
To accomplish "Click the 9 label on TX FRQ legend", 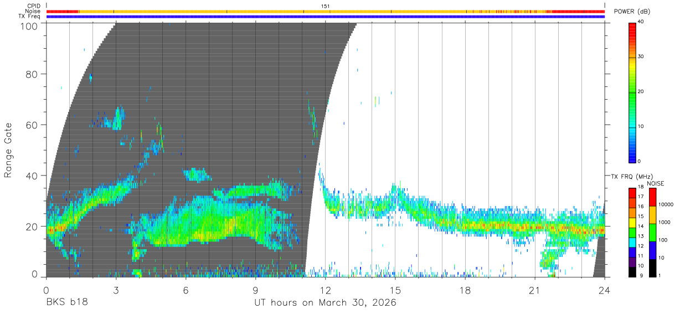I will pos(640,276).
